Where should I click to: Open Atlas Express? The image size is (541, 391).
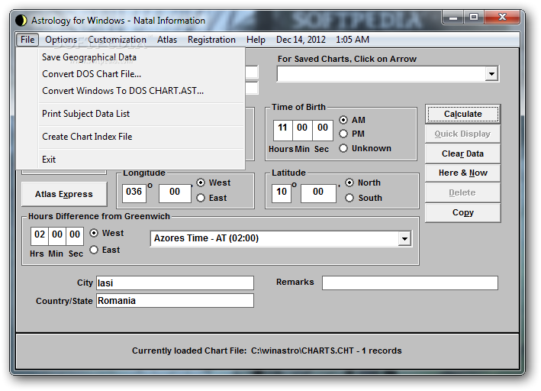pyautogui.click(x=64, y=194)
